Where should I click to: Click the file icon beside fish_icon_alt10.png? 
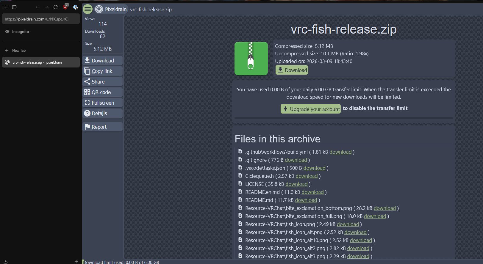click(x=240, y=240)
